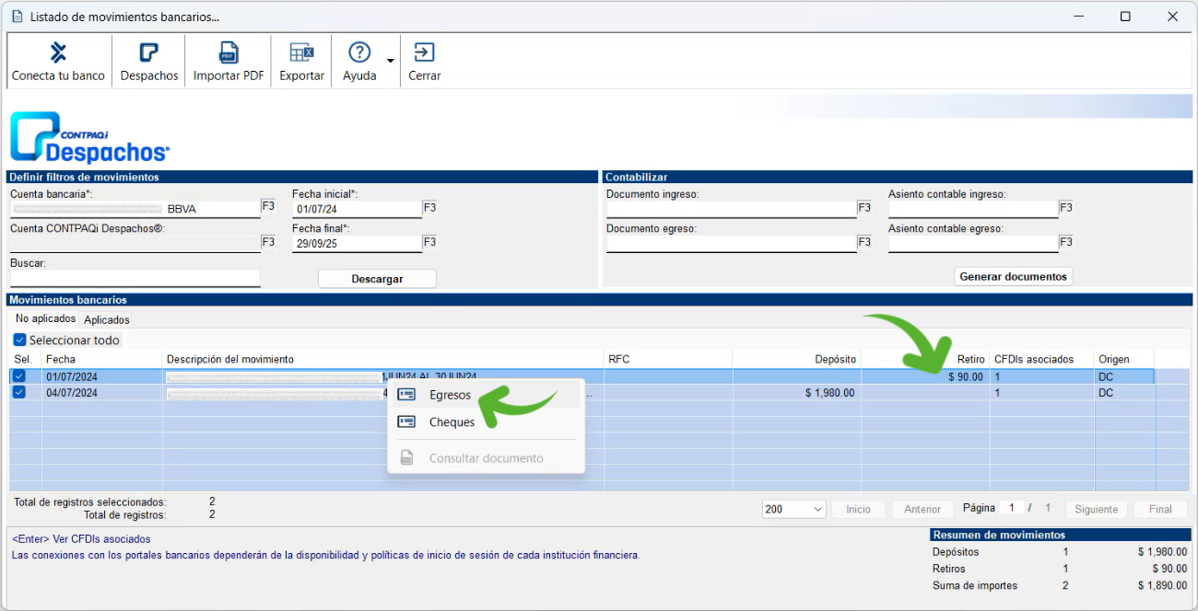The image size is (1198, 611).
Task: Click the Exportar to Excel icon
Action: click(301, 53)
